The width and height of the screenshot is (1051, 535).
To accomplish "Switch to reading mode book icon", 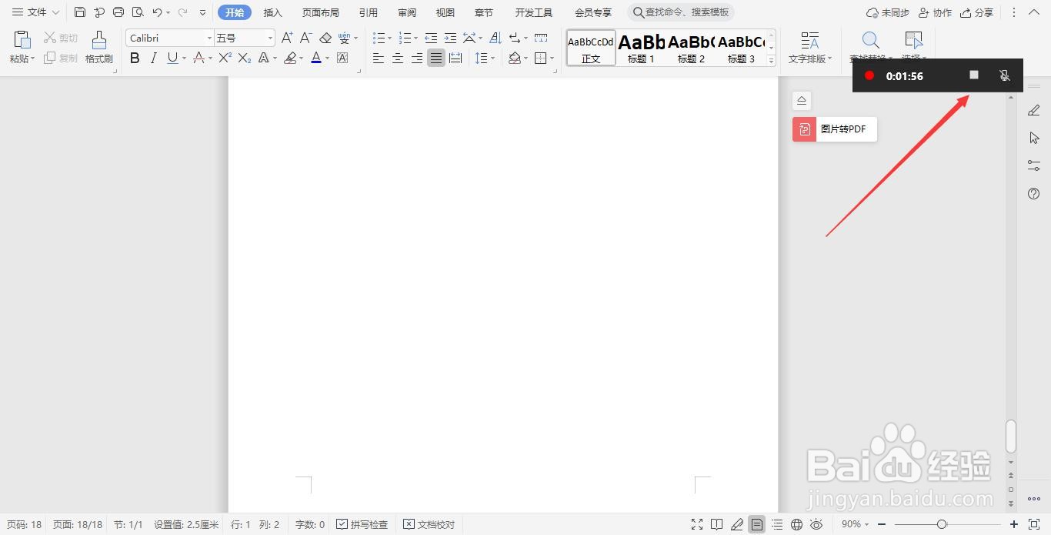I will pyautogui.click(x=716, y=524).
